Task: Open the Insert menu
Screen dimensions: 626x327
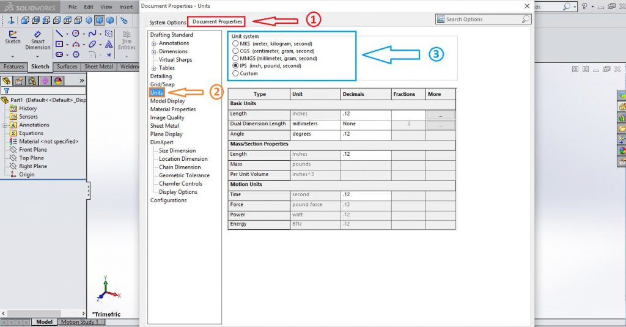Action: [126, 7]
